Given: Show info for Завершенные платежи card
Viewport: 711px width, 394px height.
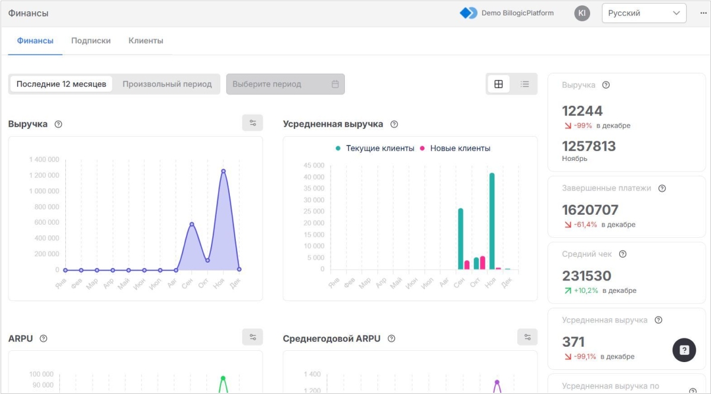Looking at the screenshot, I should [x=662, y=189].
